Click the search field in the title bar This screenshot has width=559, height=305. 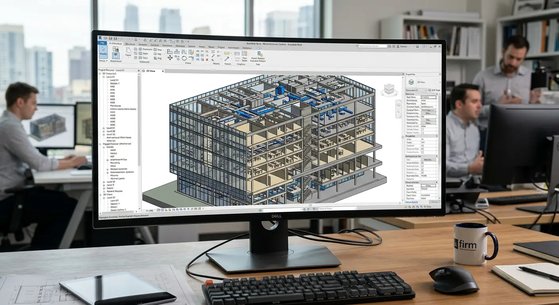coord(372,46)
